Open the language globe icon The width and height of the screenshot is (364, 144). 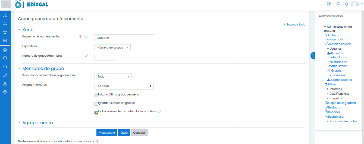click(329, 4)
